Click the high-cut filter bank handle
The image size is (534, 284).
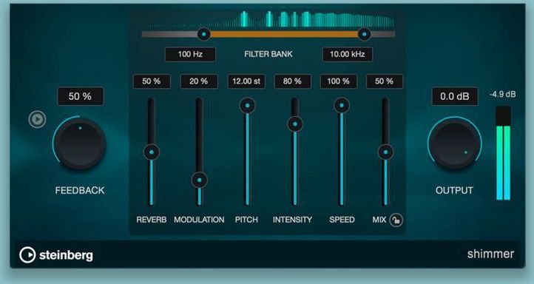[364, 34]
